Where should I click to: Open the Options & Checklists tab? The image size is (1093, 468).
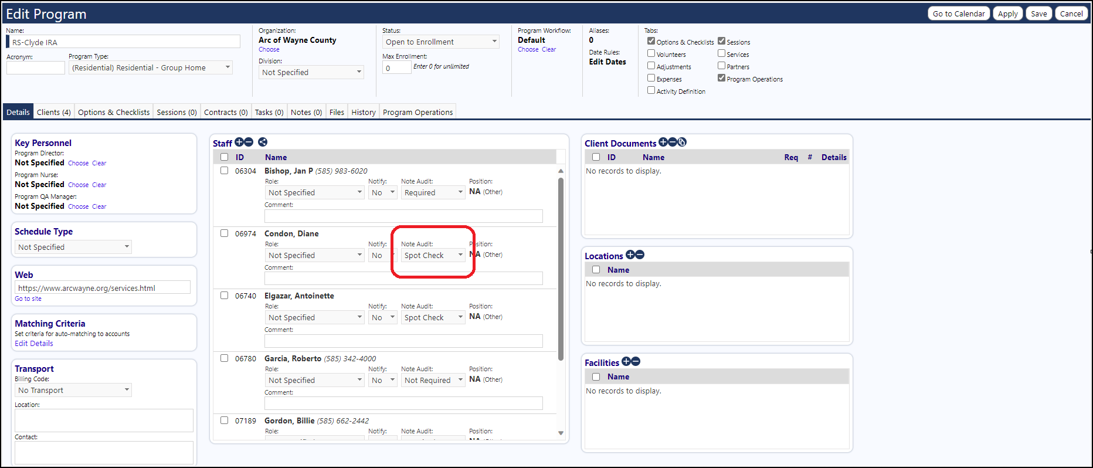[x=114, y=112]
